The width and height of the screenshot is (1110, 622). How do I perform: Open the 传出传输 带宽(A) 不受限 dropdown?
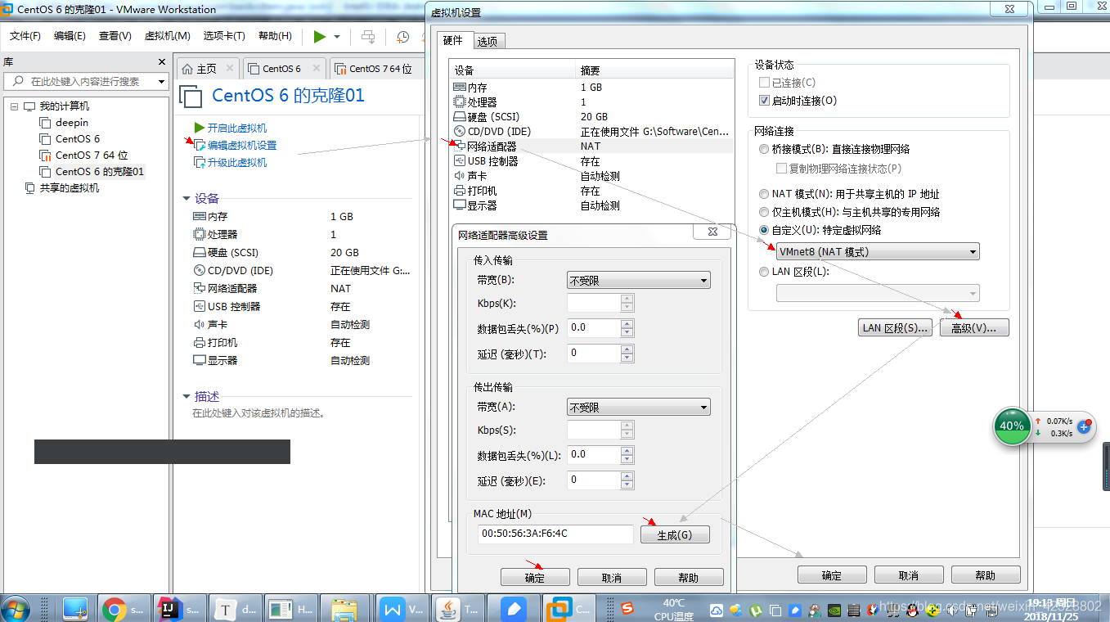pos(639,407)
